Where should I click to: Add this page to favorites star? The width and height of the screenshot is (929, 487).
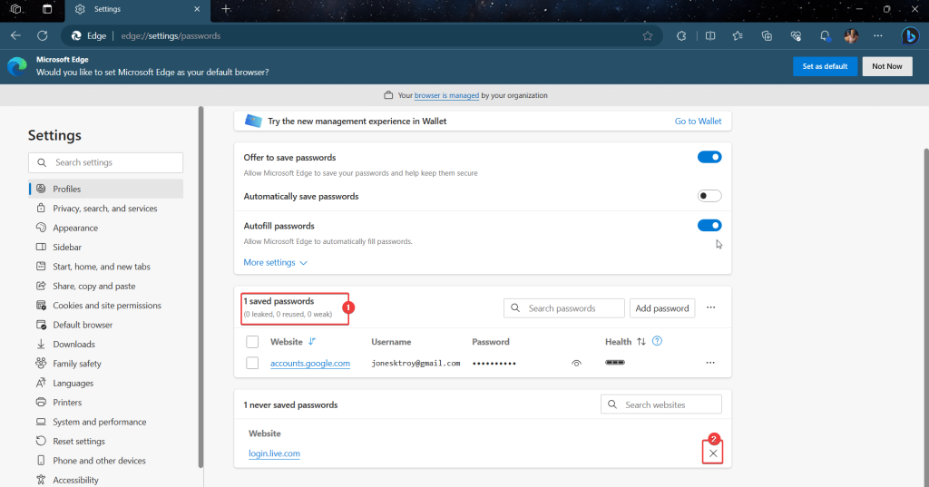[648, 36]
